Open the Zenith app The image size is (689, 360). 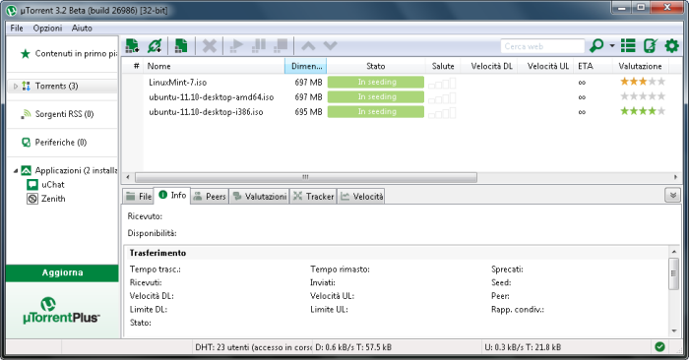pyautogui.click(x=46, y=199)
